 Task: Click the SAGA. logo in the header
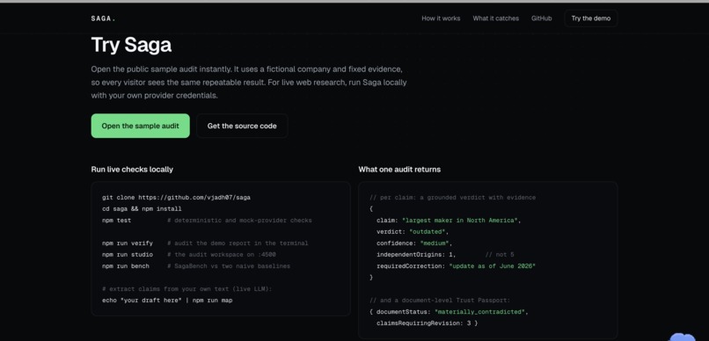103,18
